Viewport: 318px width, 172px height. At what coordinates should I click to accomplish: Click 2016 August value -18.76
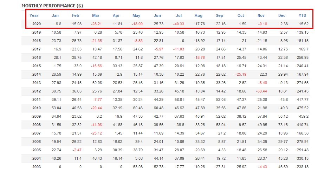tap(199, 57)
